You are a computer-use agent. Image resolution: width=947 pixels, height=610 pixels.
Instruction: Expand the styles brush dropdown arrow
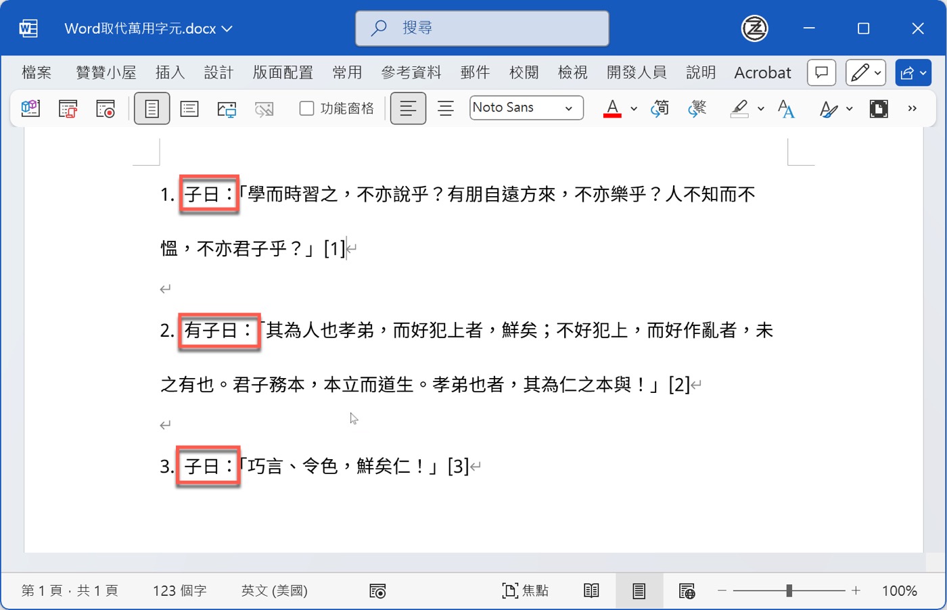[x=850, y=108]
